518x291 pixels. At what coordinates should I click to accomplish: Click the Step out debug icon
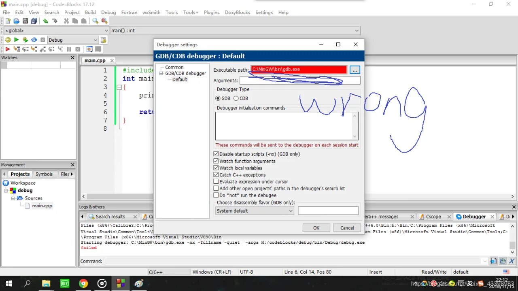point(43,49)
